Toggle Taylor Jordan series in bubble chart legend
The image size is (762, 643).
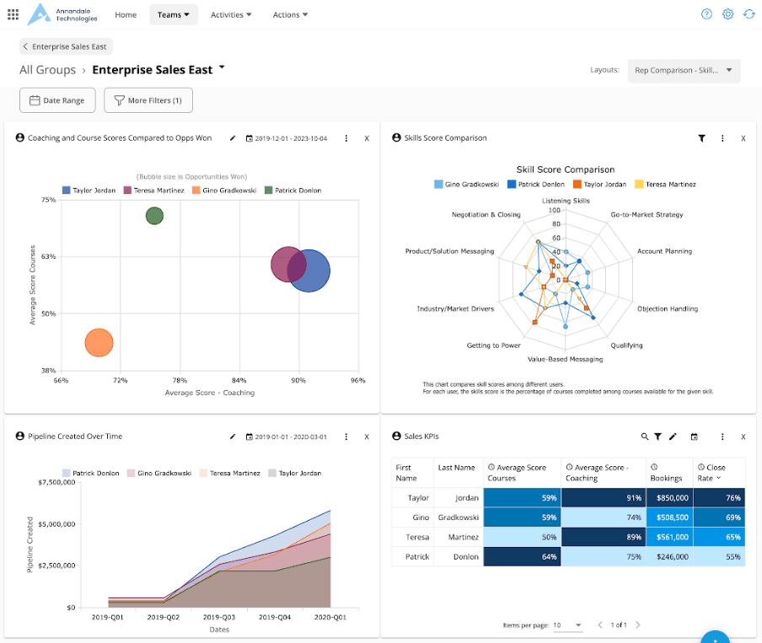88,190
